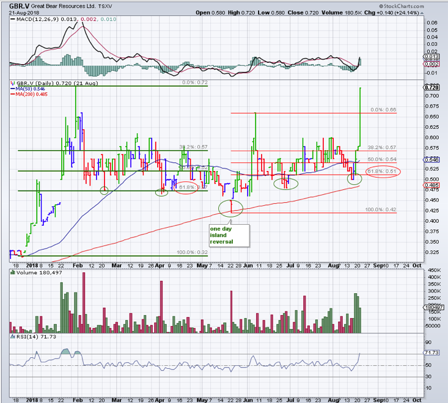Screen dimensions: 448x403
Task: Click the line icon beside RSI(14) legend
Action: pos(13,336)
